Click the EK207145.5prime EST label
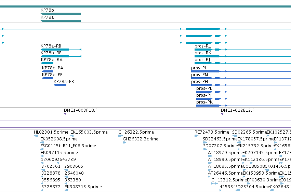Image resolution: width=291 pixels, height=192 pixels. point(261,153)
